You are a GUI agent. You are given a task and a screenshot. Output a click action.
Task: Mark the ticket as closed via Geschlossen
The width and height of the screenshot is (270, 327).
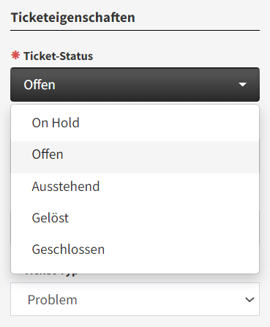135,249
